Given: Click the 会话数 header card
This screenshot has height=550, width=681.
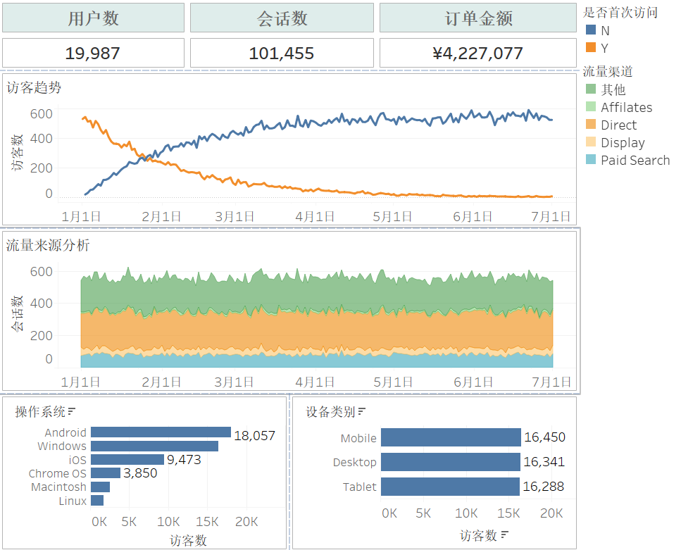Looking at the screenshot, I should tap(282, 18).
